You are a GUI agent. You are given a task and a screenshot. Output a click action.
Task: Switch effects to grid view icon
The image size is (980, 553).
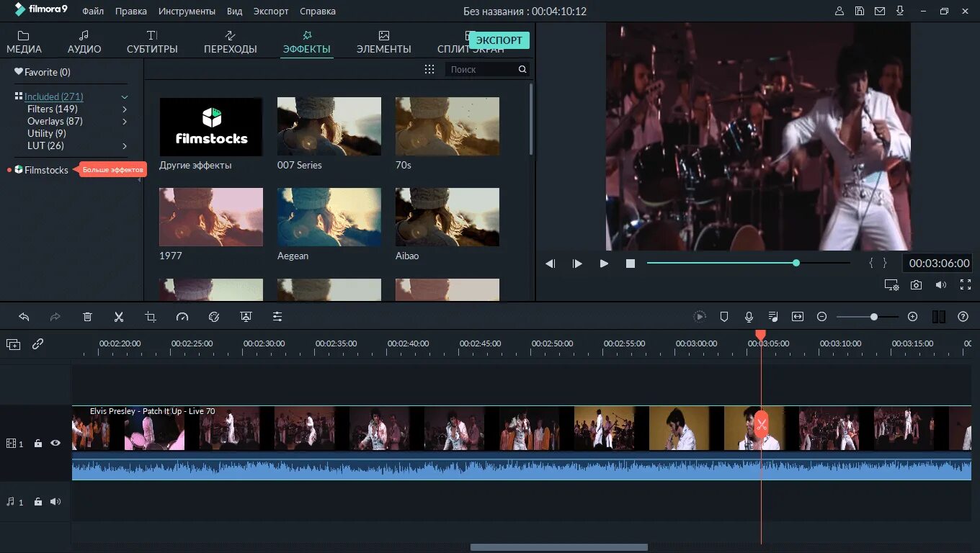[x=429, y=69]
